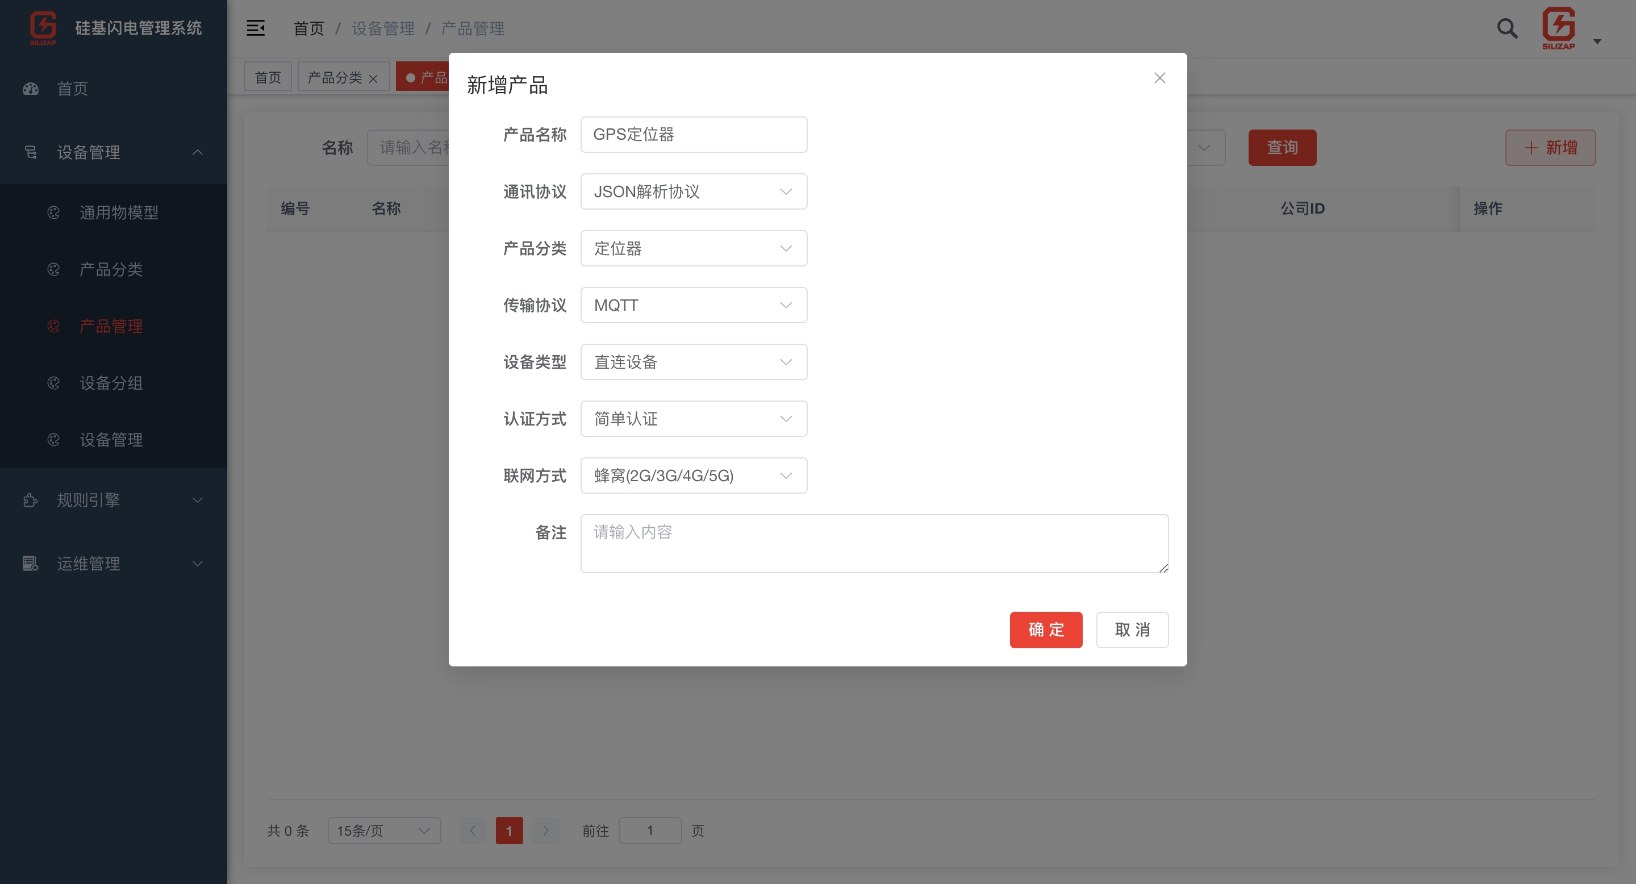
Task: Click the 运维管理 sidebar icon
Action: (31, 564)
